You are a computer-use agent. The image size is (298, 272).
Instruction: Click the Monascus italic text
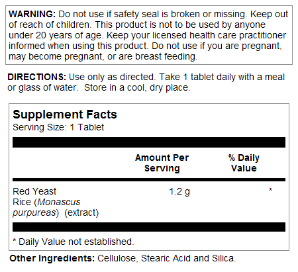click(x=59, y=202)
